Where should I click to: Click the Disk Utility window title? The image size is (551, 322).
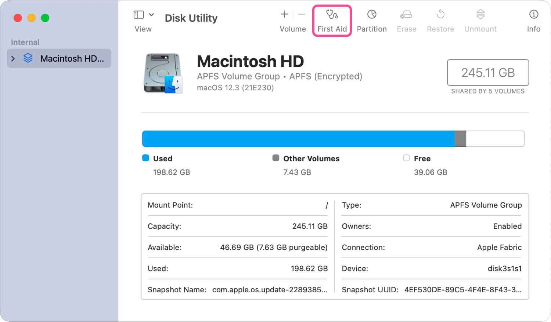(x=191, y=18)
